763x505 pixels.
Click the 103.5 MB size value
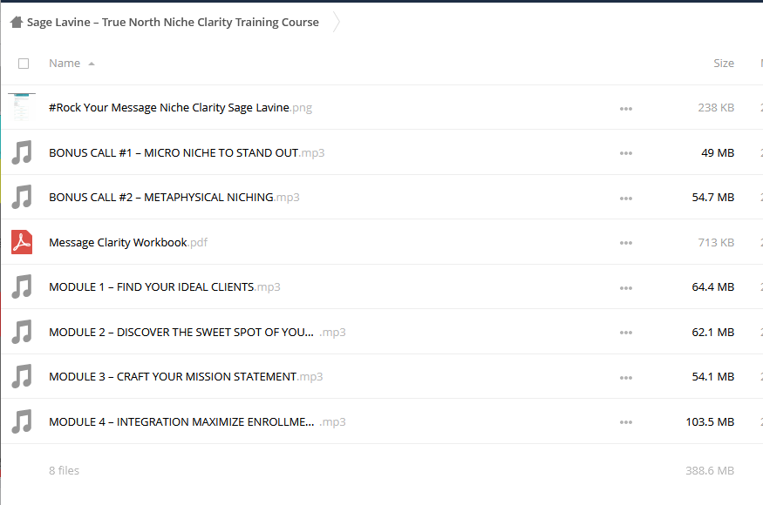tap(710, 422)
